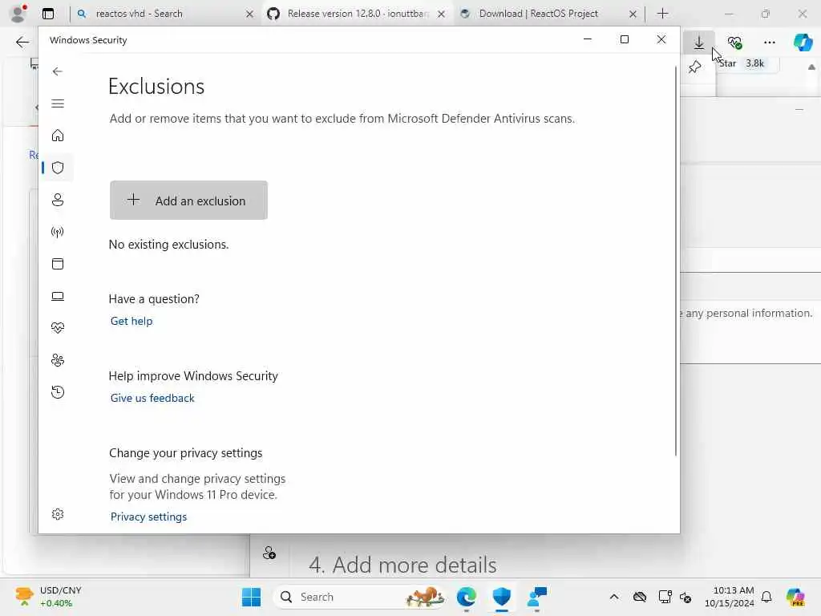
Task: Open Copilot in Edge sidebar
Action: click(803, 43)
